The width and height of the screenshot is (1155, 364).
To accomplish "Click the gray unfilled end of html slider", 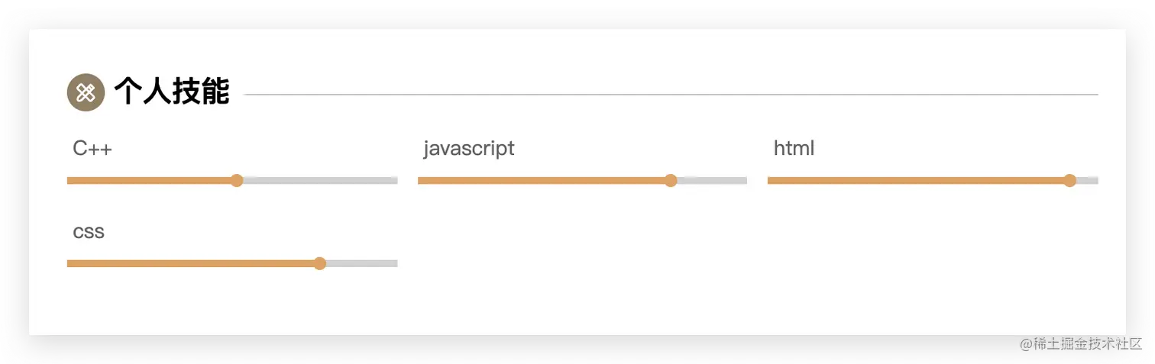I will click(x=1088, y=181).
